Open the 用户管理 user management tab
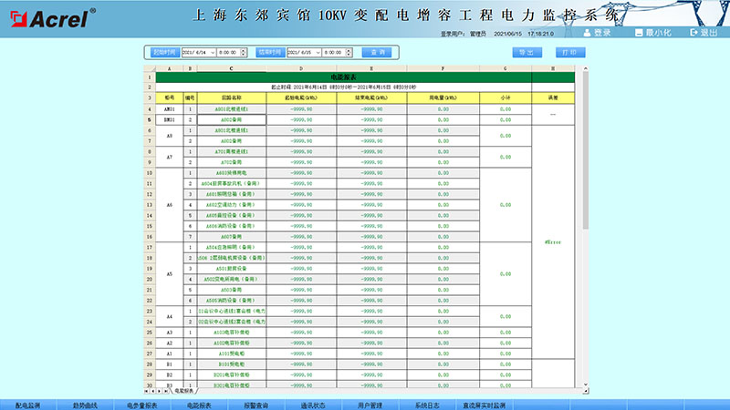Viewport: 730px width, 410px height. point(370,404)
